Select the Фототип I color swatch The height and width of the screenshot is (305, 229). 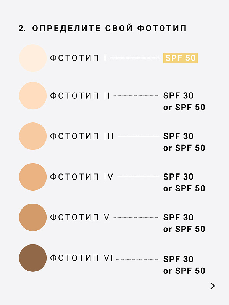coord(33,58)
